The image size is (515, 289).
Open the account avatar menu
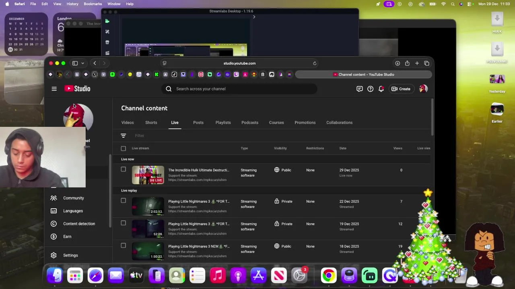pos(423,89)
